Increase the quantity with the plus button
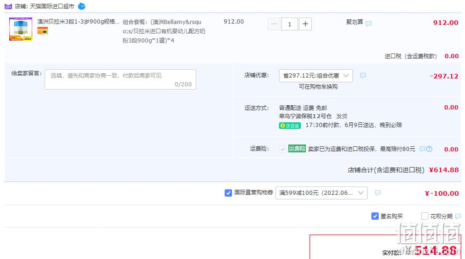 [305, 24]
